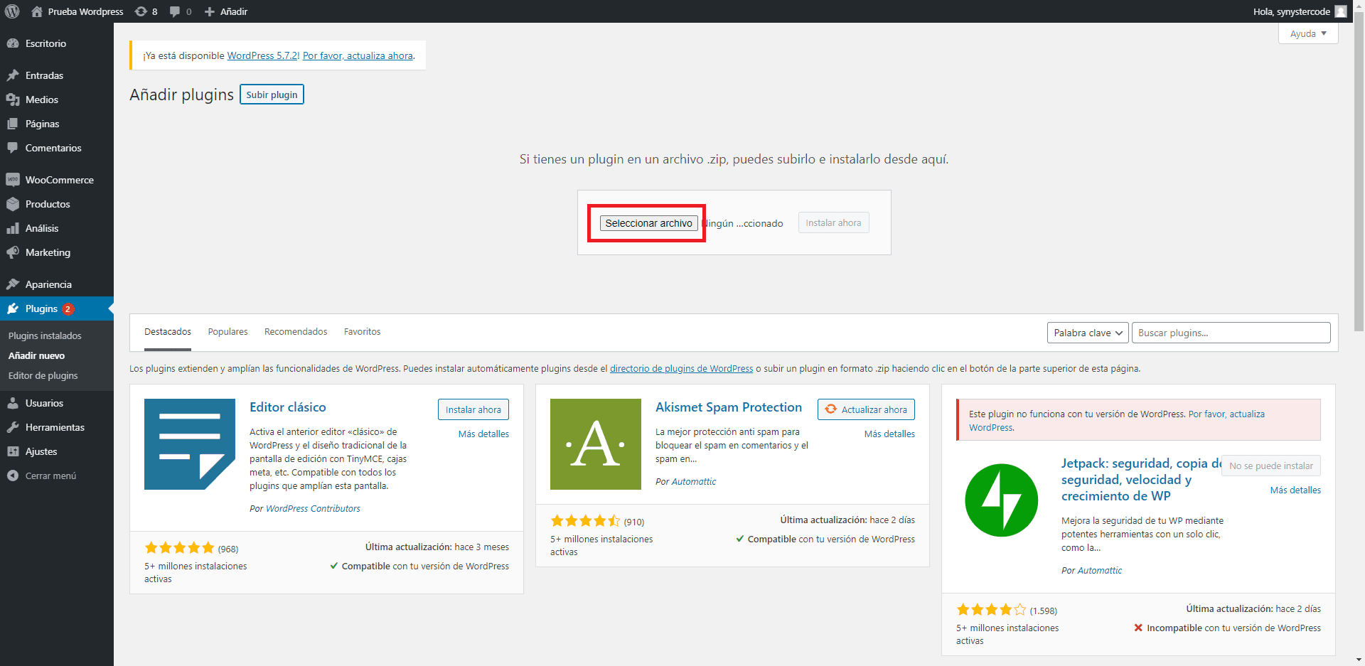This screenshot has width=1365, height=666.
Task: Open Plugins instalados submenu item
Action: click(x=45, y=335)
